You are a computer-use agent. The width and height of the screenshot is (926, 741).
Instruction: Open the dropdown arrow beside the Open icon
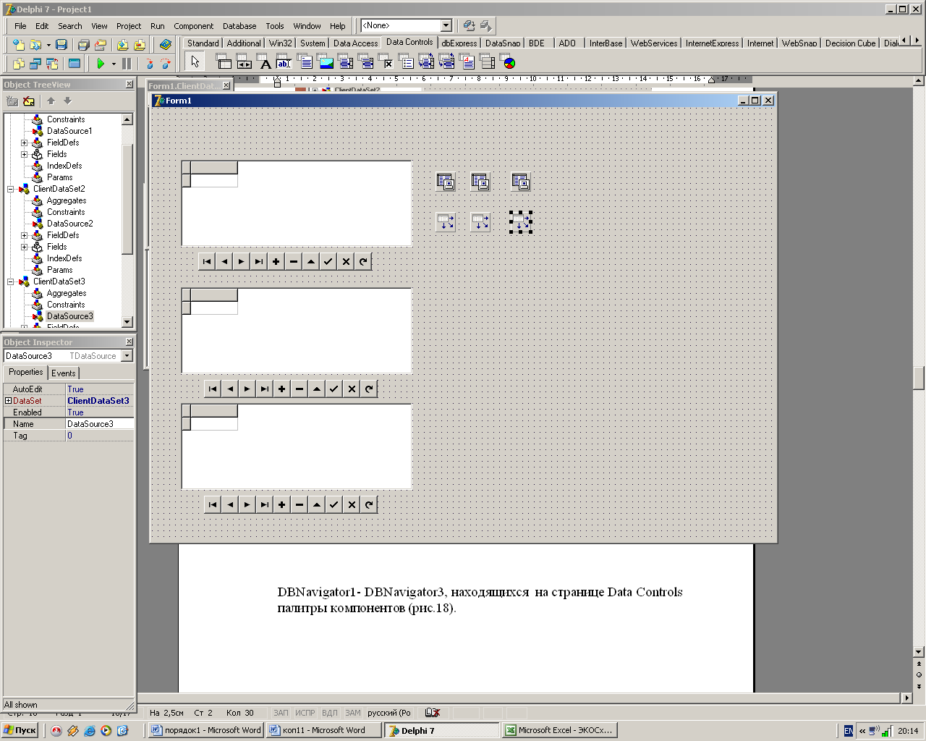[x=48, y=44]
